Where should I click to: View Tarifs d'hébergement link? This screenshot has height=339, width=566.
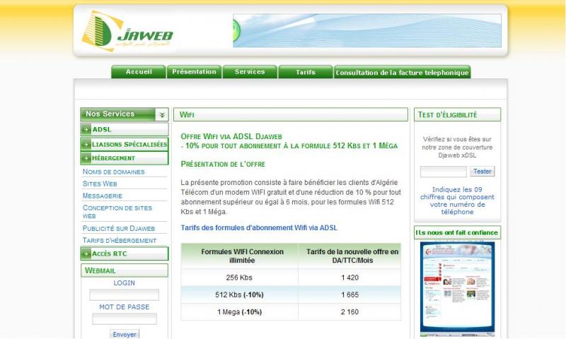119,240
